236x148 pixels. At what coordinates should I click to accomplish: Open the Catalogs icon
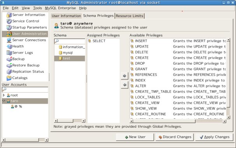pos(9,78)
